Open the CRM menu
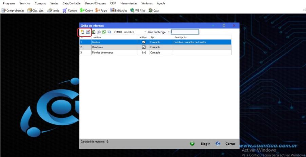Viewport: 306px width, 157px height. (x=113, y=3)
